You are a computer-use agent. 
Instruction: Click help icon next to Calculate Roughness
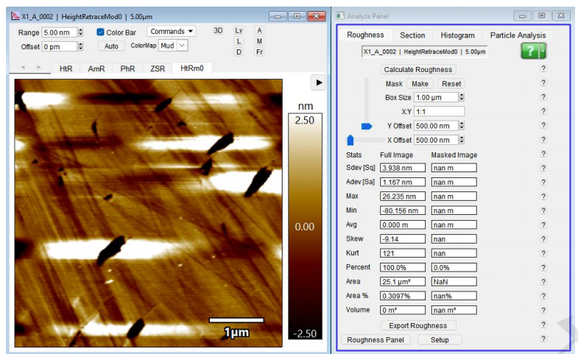click(543, 69)
